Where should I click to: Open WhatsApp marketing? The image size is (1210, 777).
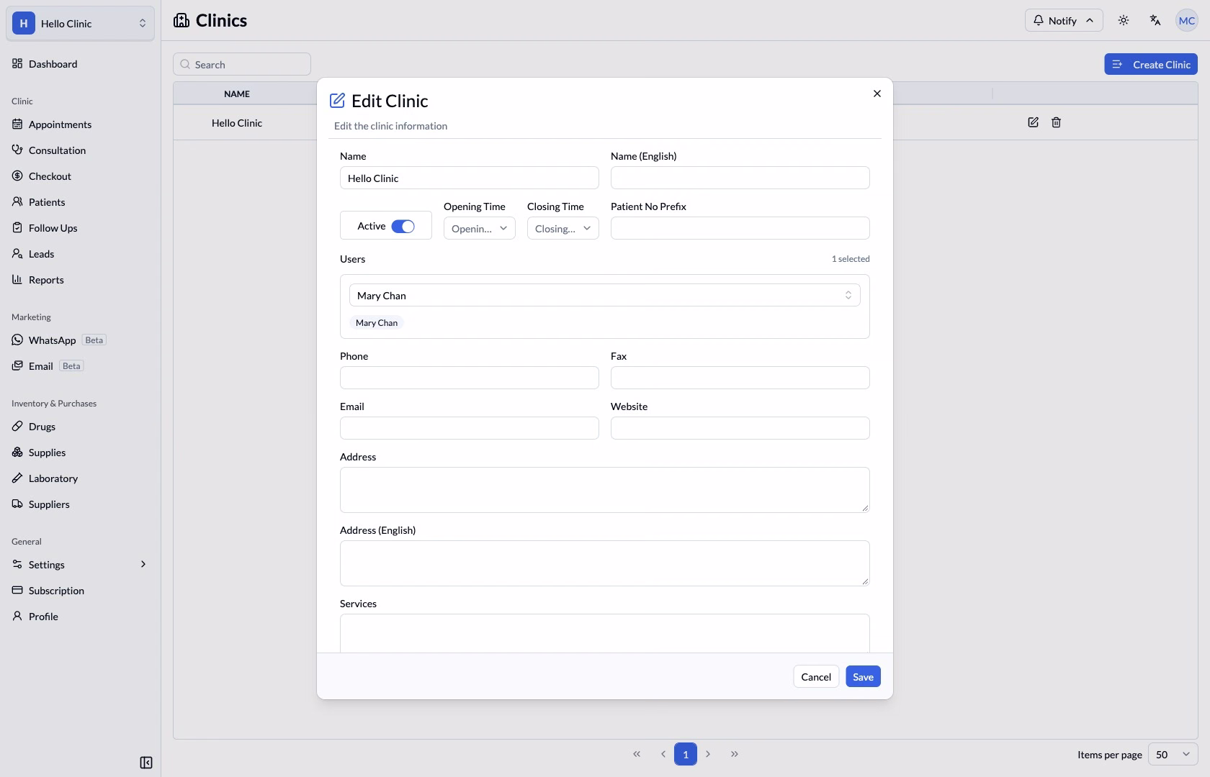(x=80, y=340)
